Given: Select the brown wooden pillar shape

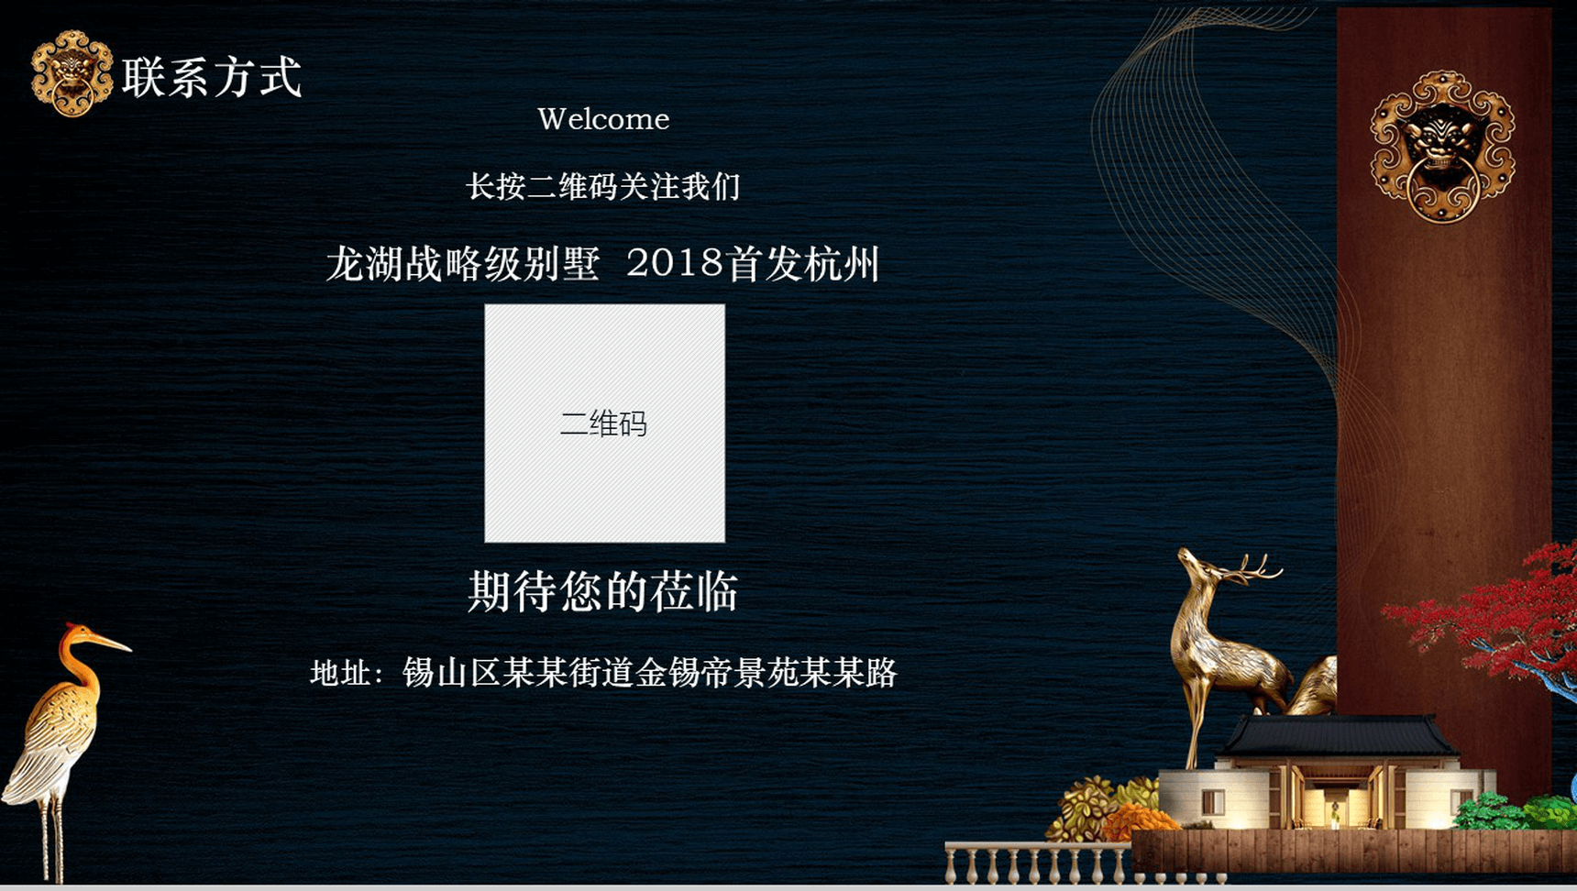Looking at the screenshot, I should coord(1444,412).
